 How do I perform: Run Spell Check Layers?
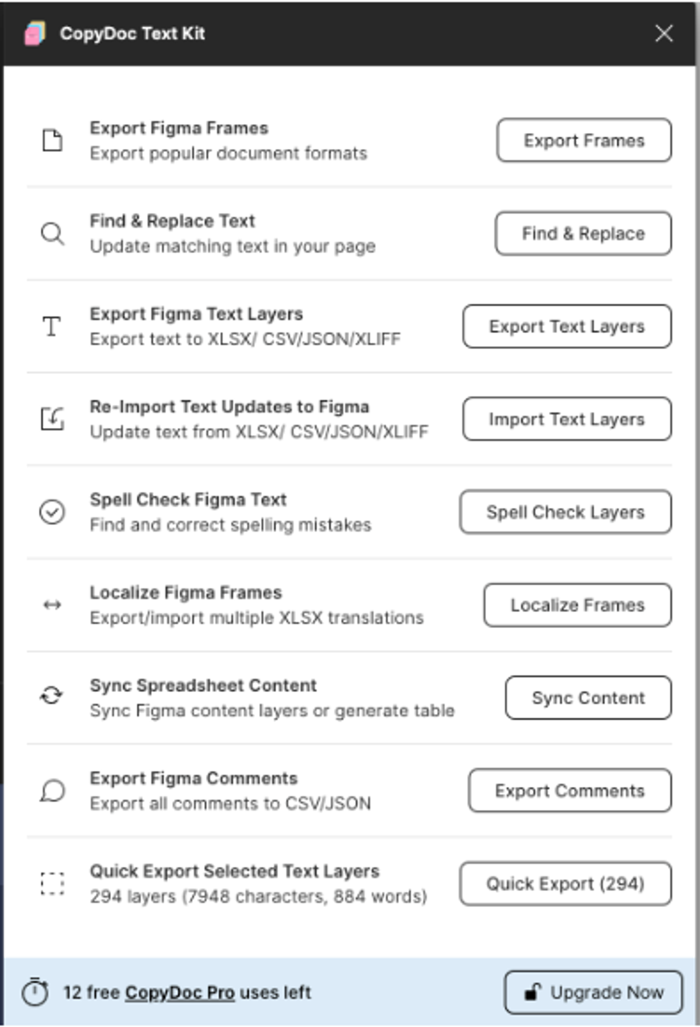tap(565, 512)
